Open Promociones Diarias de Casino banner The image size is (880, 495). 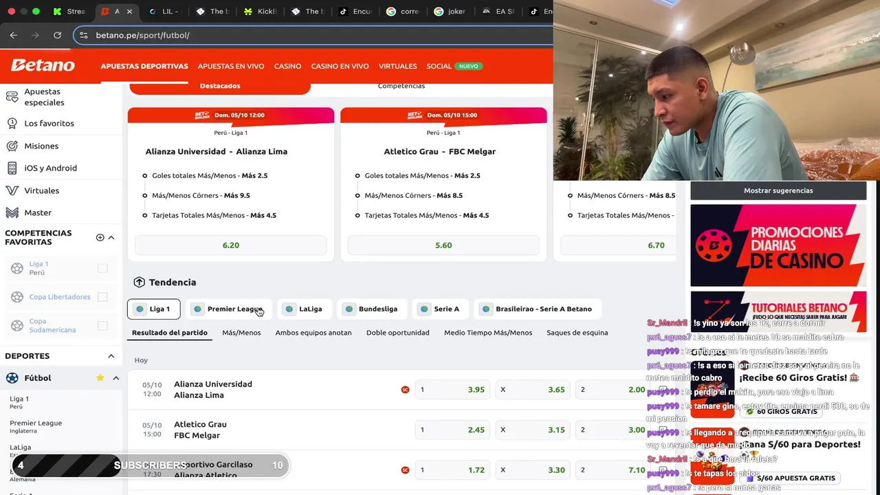pyautogui.click(x=778, y=245)
